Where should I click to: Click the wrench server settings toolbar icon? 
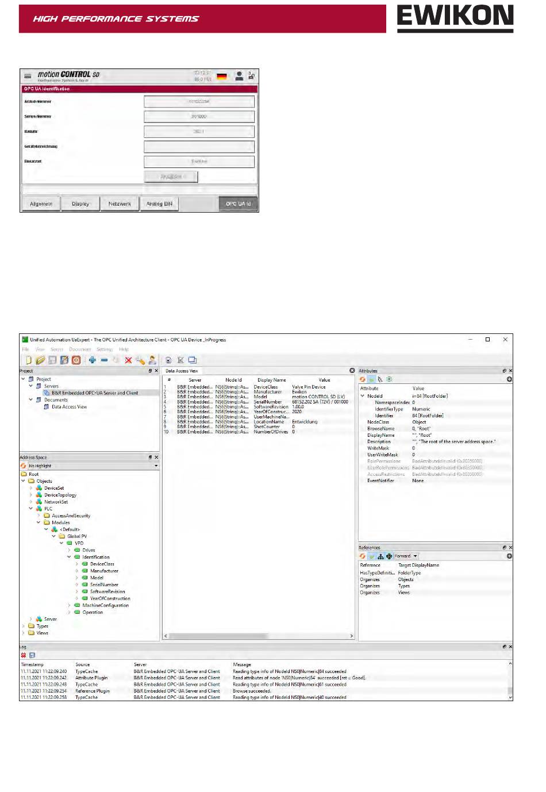(x=140, y=360)
